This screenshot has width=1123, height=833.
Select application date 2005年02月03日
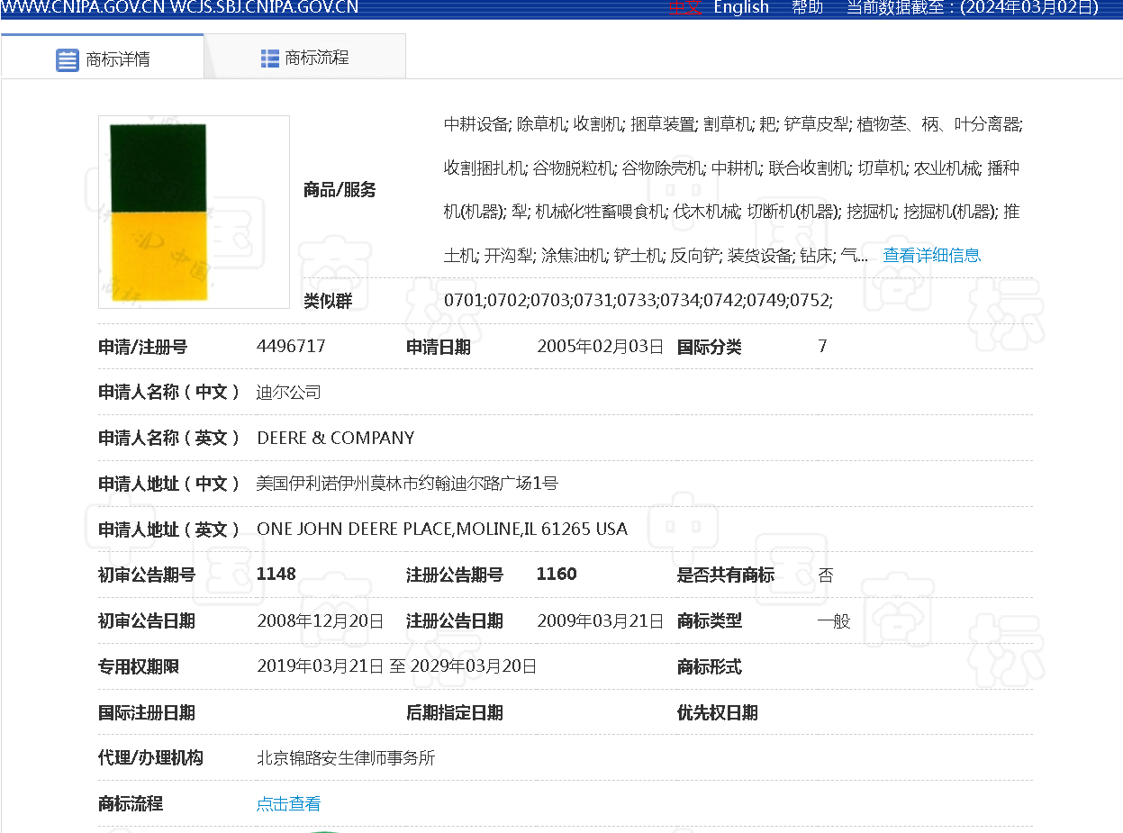(x=600, y=347)
